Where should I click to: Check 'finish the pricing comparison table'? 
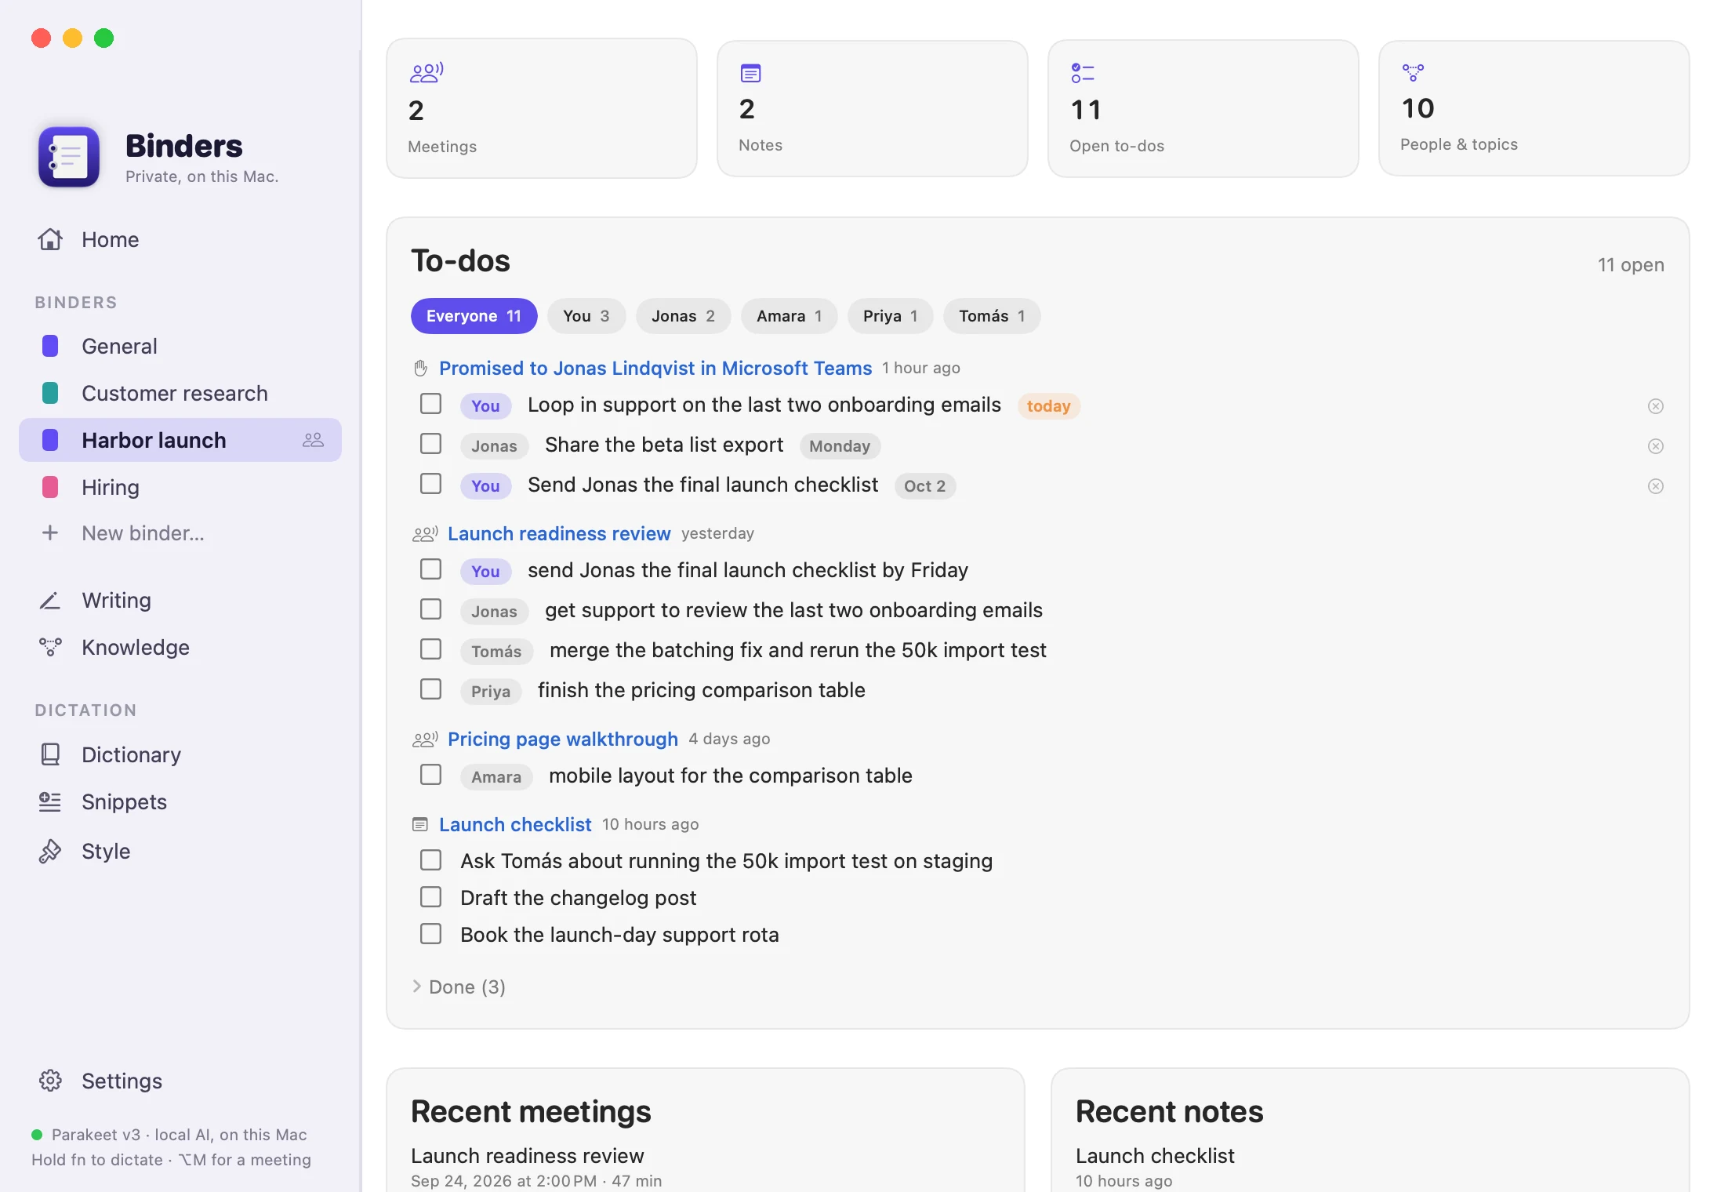[x=430, y=689]
